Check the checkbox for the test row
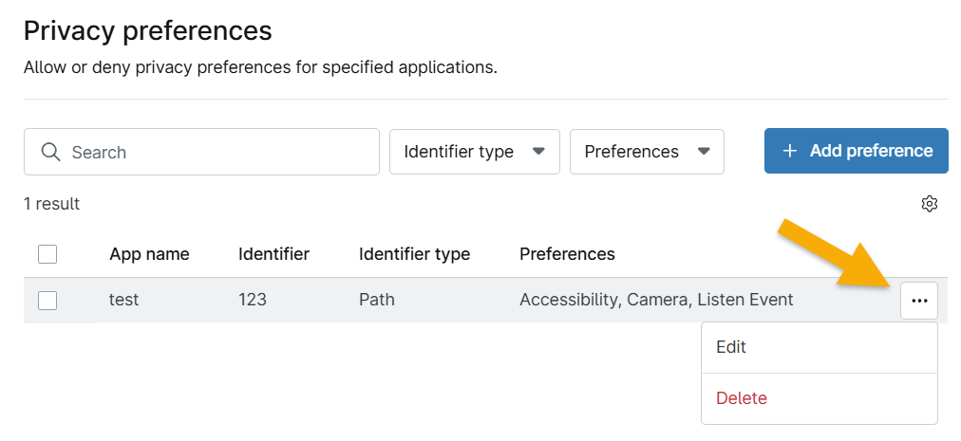 47,301
